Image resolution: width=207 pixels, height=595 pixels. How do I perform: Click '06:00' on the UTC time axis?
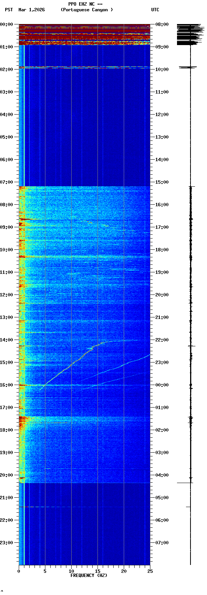(x=162, y=520)
